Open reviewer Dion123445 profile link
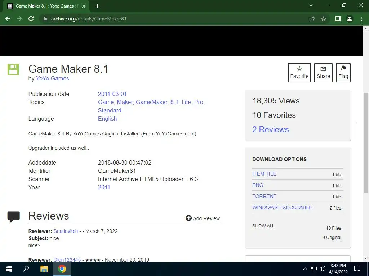This screenshot has height=276, width=369. click(67, 259)
